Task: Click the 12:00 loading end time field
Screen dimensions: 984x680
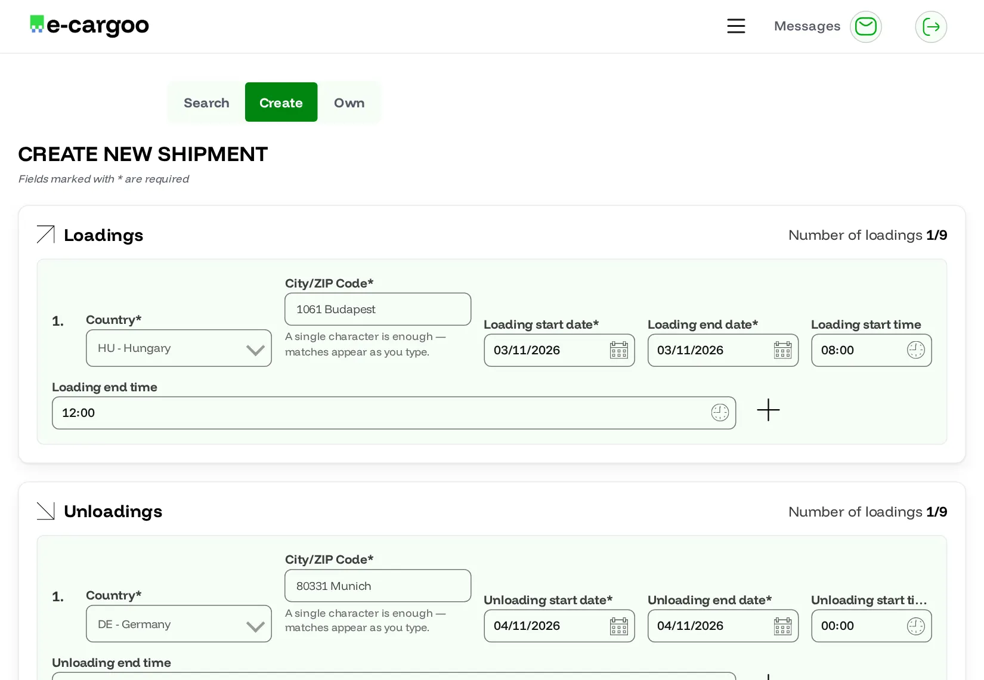Action: click(394, 413)
